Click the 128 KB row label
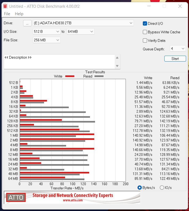The width and height of the screenshot is (189, 211). (12, 121)
